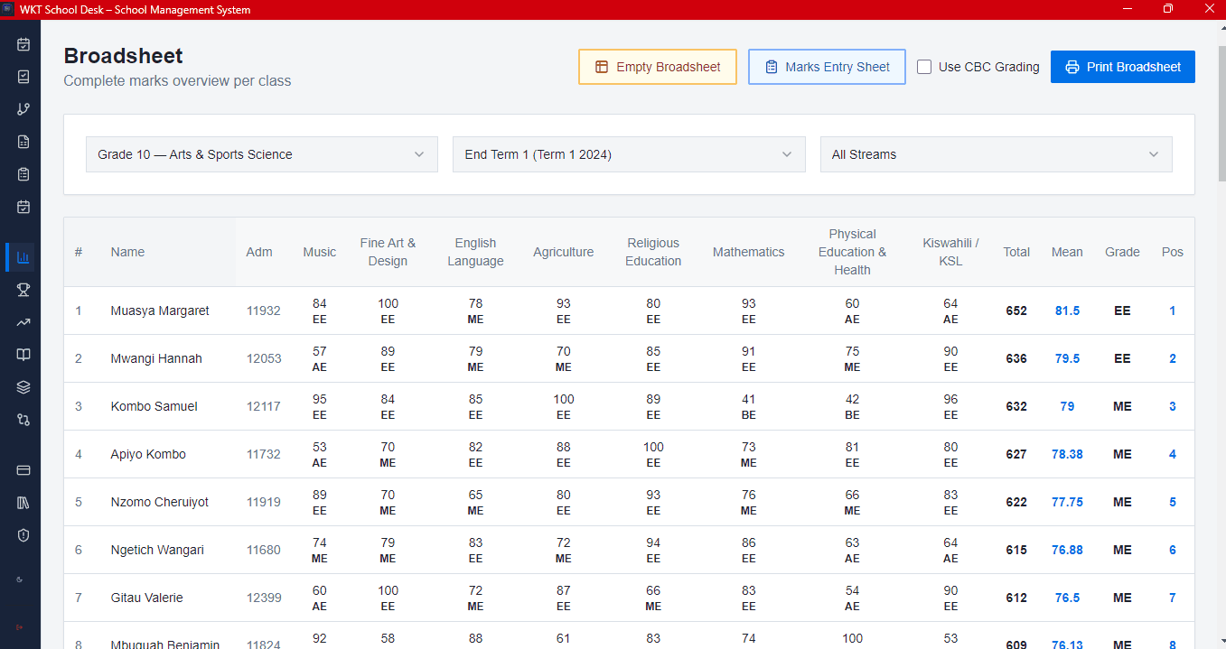Expand the End Term 1 dropdown
Image resolution: width=1226 pixels, height=649 pixels.
point(628,153)
